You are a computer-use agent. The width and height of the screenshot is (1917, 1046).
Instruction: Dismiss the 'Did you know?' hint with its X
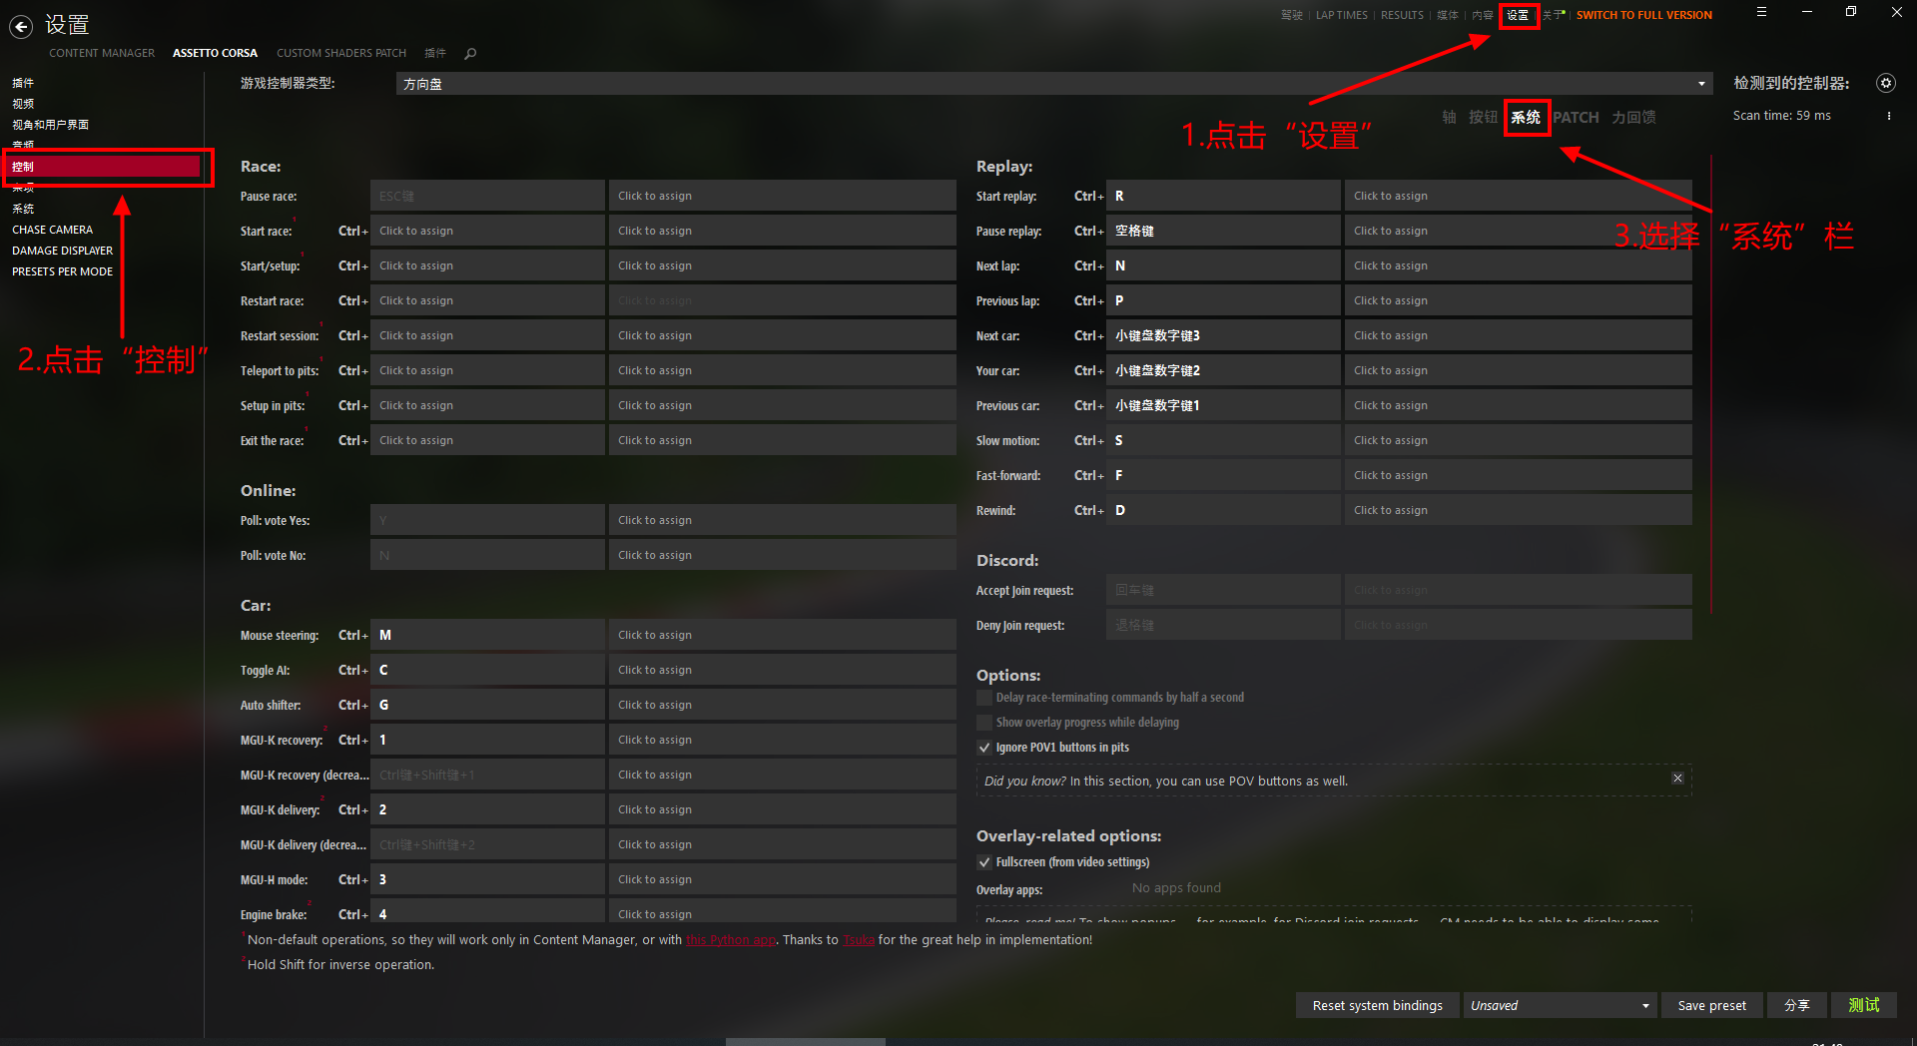1677,779
